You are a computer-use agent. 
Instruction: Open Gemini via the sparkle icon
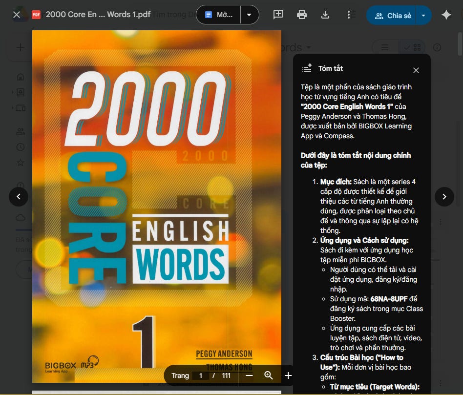446,15
